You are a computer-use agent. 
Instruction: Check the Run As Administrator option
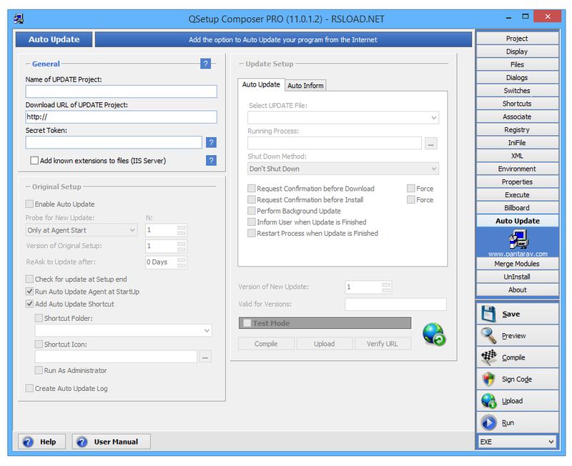click(x=39, y=370)
